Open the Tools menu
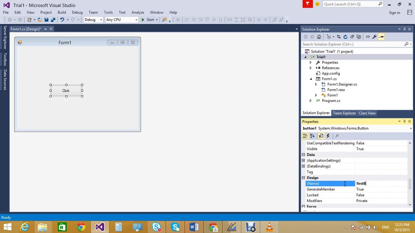This screenshot has width=415, height=233. coord(108,12)
